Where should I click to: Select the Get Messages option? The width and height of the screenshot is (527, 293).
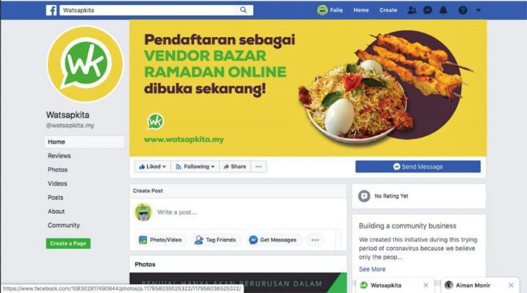coord(273,240)
